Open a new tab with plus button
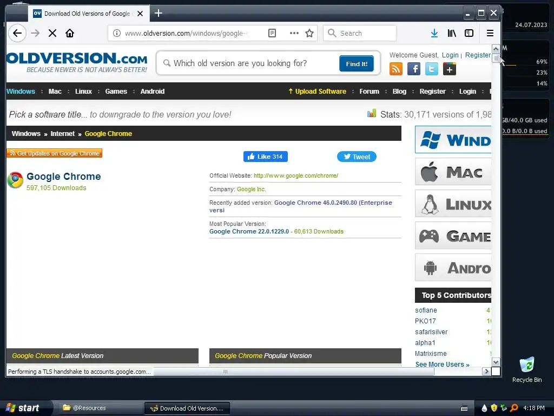This screenshot has width=554, height=416. [x=159, y=14]
